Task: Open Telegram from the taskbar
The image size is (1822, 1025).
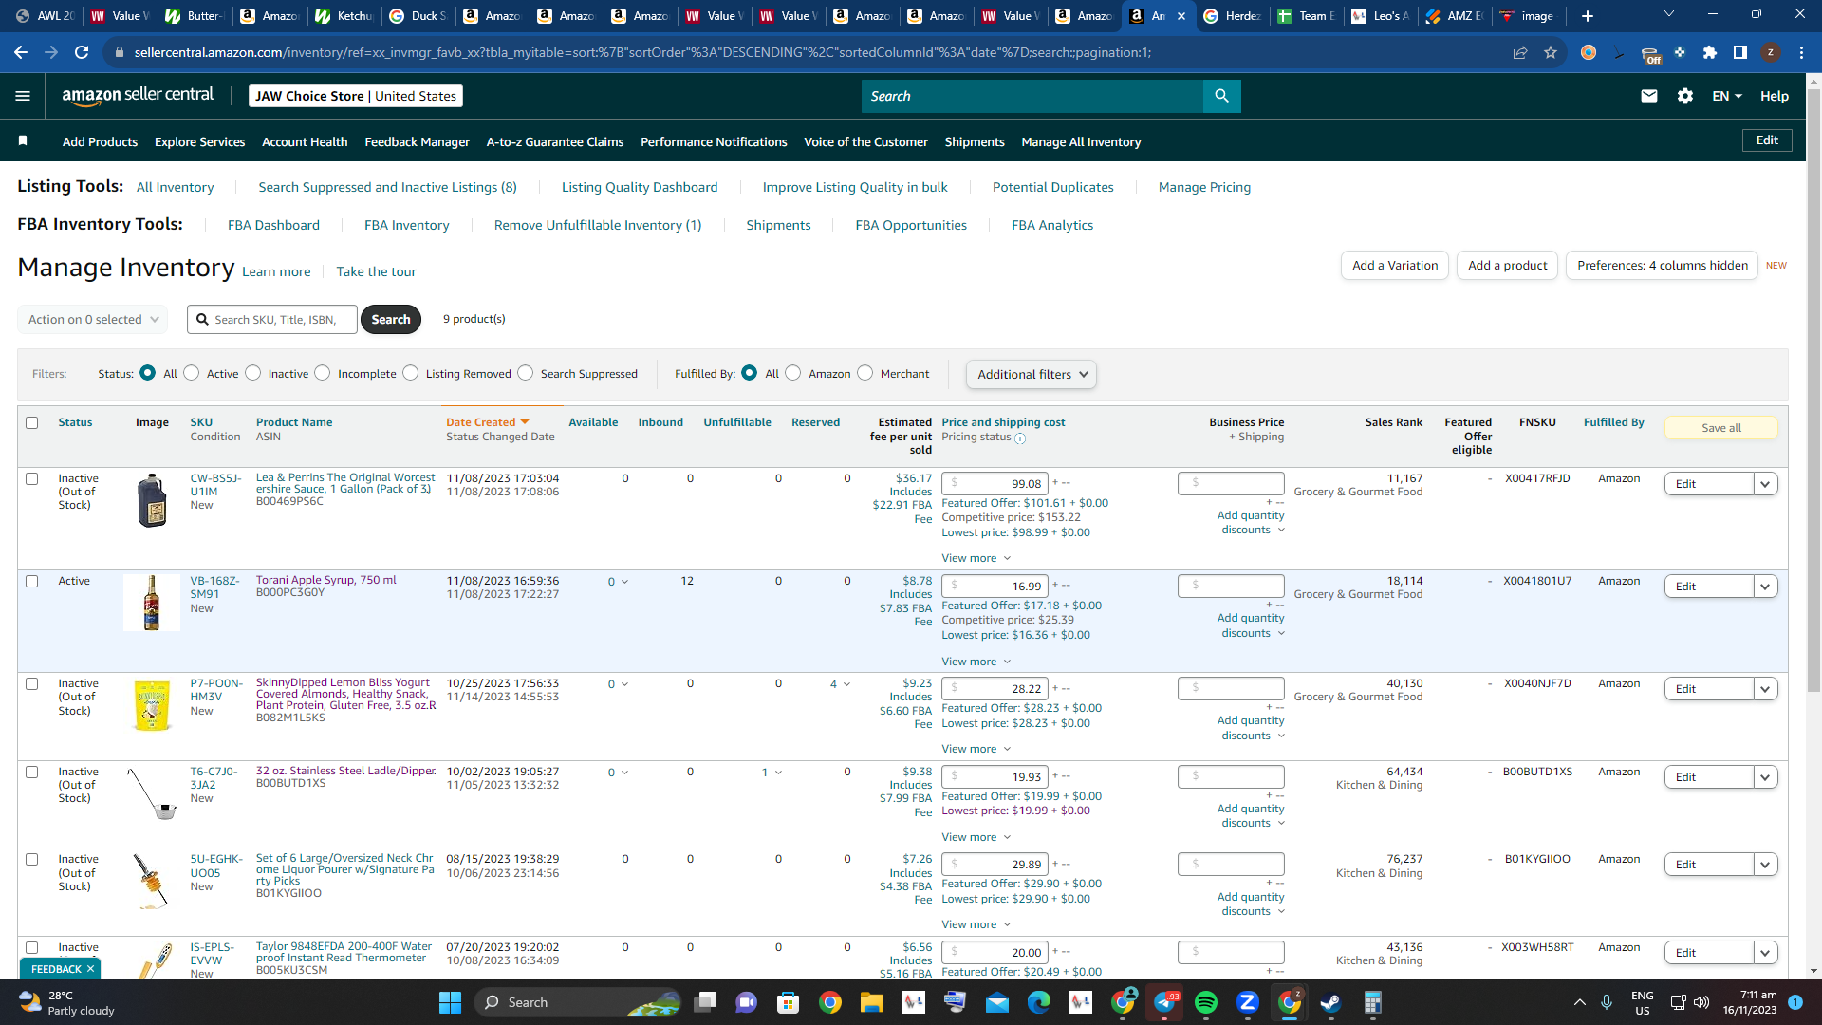Action: point(1166,1002)
